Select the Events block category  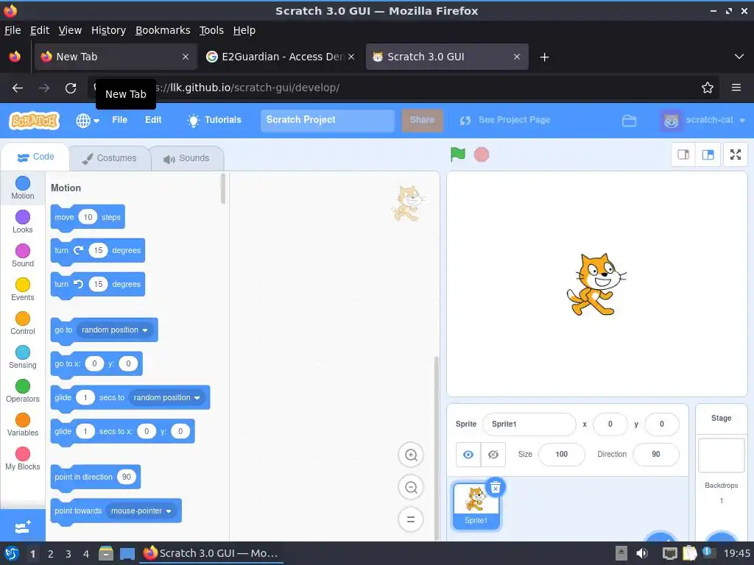[x=23, y=289]
